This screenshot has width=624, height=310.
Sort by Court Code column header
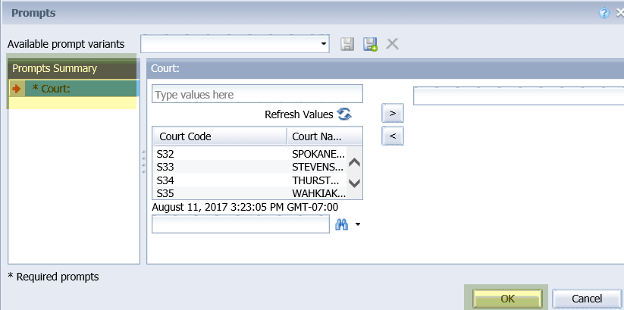pos(220,136)
